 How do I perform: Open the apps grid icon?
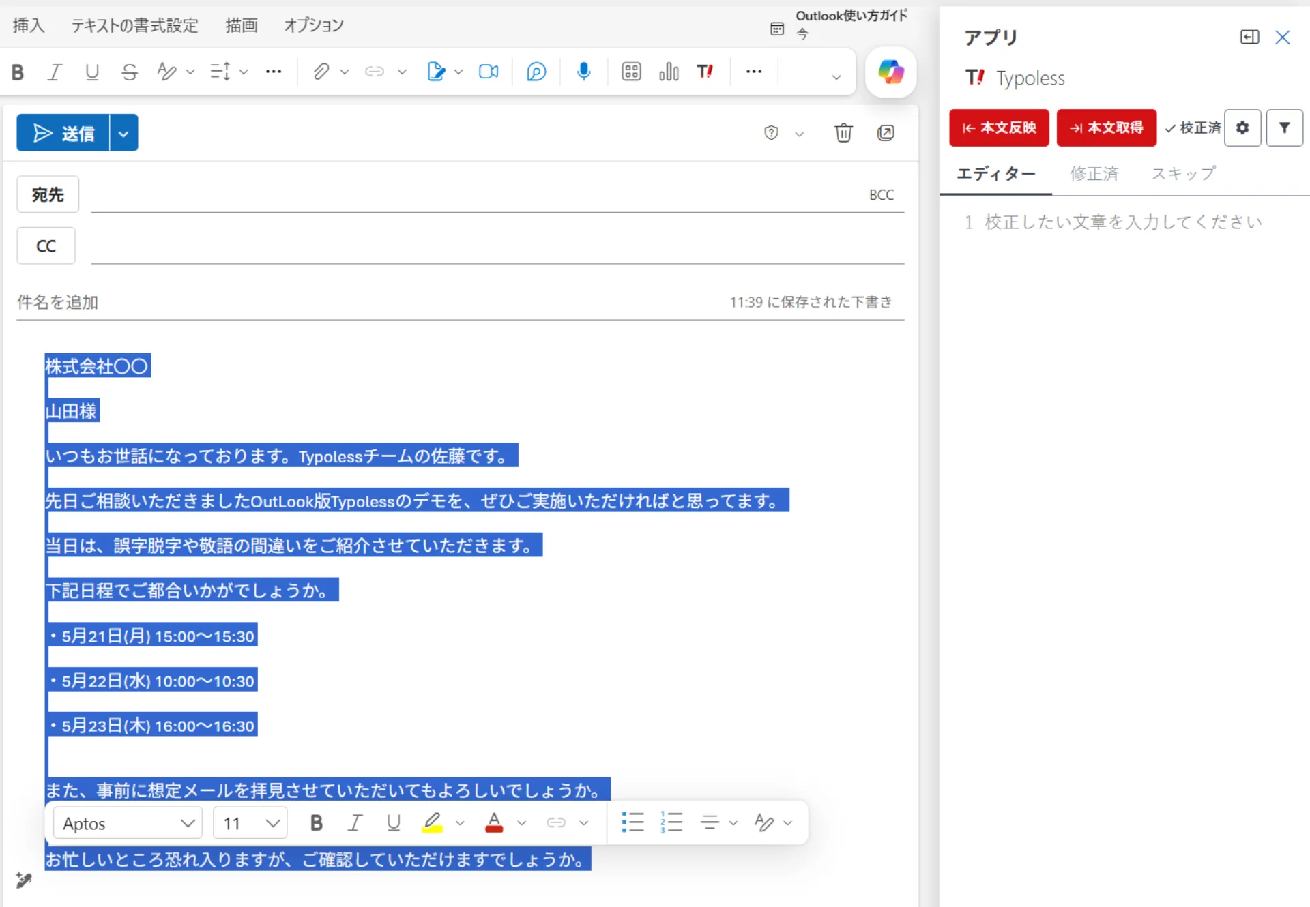[632, 72]
